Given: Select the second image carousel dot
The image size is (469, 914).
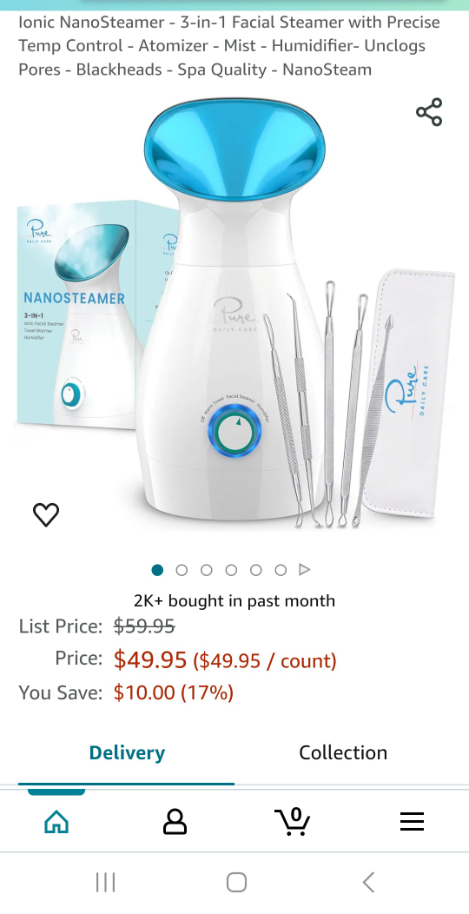Looking at the screenshot, I should [x=182, y=570].
